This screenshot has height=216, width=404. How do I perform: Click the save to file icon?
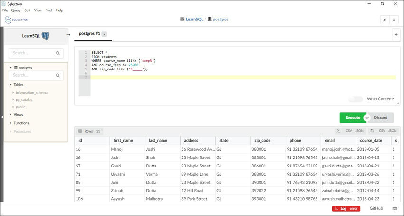click(x=372, y=131)
